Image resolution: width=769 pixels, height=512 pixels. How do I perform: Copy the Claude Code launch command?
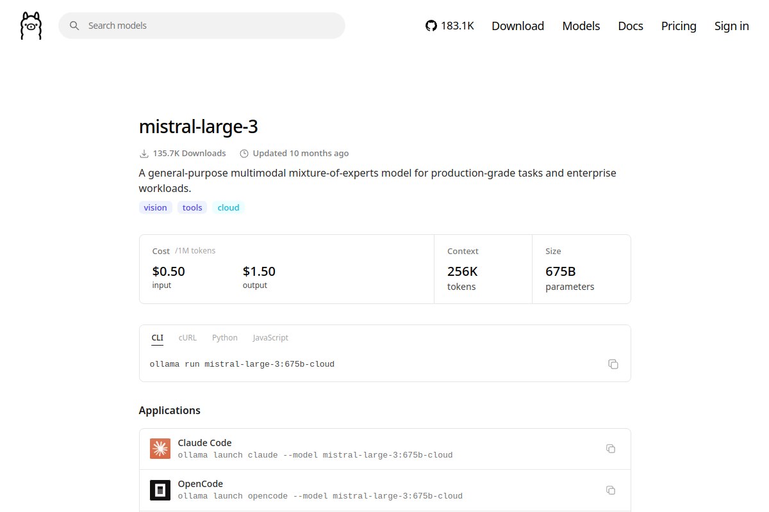click(x=611, y=449)
